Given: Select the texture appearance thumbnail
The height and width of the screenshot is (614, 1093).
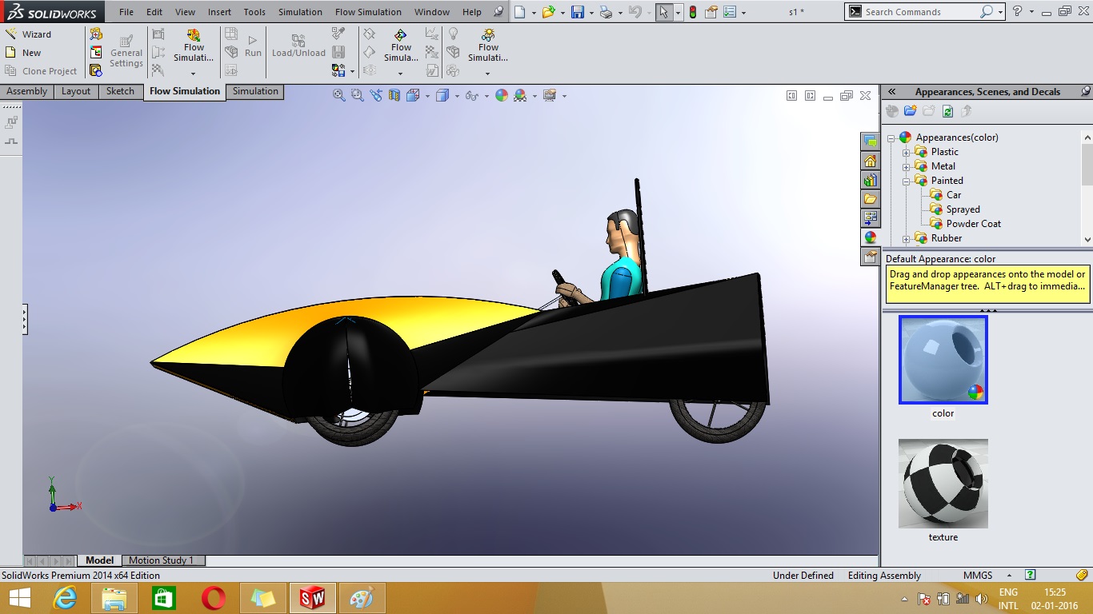Looking at the screenshot, I should (943, 483).
